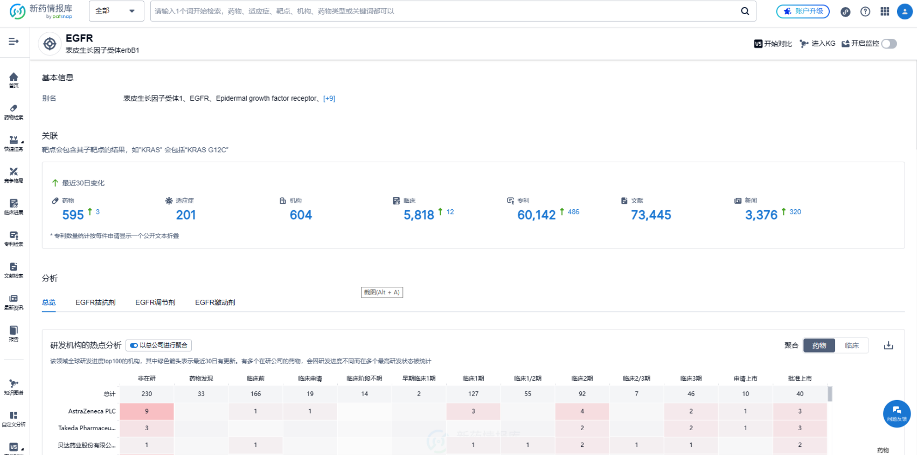Click the download icon in heatmap panel
Viewport: 917px width, 455px height.
point(888,346)
